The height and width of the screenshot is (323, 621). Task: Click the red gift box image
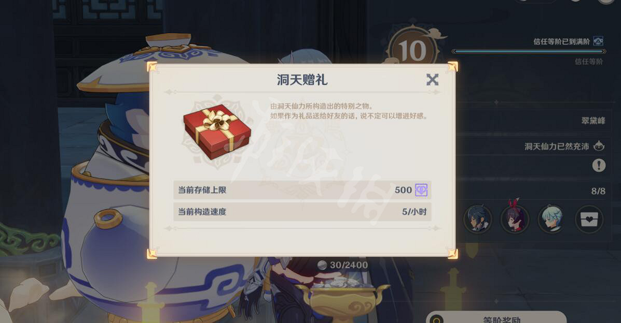click(217, 131)
